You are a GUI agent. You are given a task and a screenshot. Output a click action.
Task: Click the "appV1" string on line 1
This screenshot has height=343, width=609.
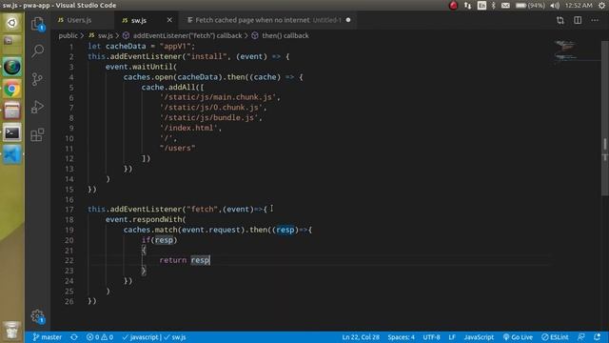click(x=174, y=47)
